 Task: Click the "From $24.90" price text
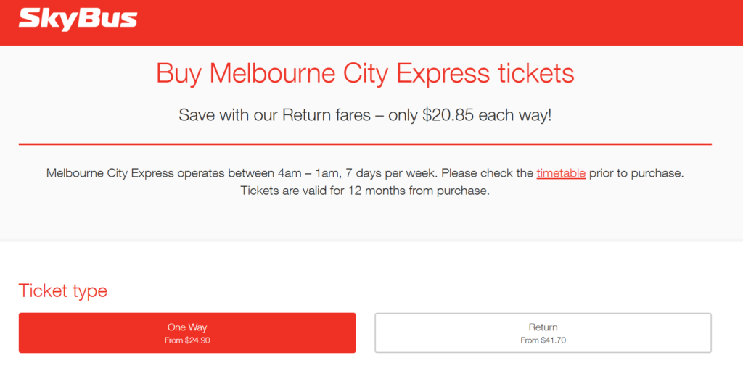[x=187, y=340]
